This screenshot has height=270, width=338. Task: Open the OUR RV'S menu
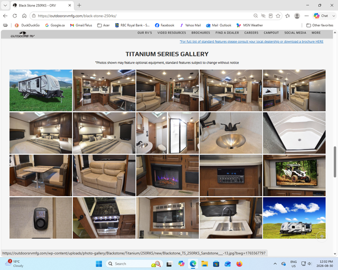pyautogui.click(x=145, y=33)
